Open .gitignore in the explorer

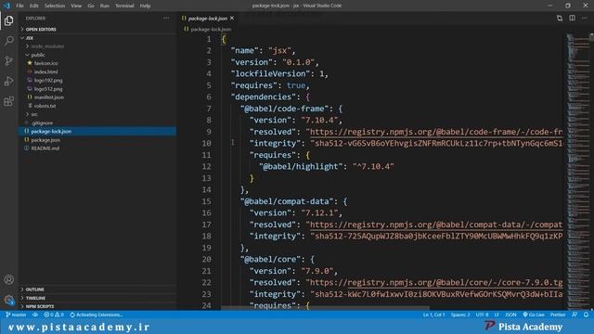(x=42, y=122)
